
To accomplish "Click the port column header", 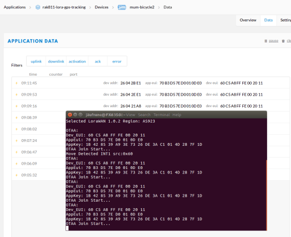I will [x=74, y=74].
